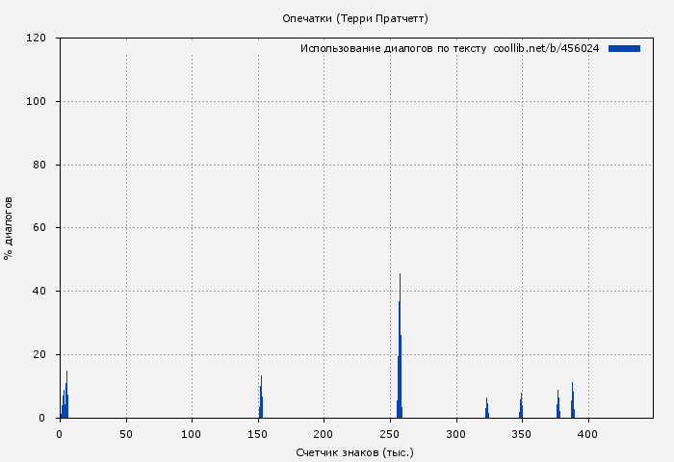Click the x-axis label "Счетчик знаков (тыс.)"
This screenshot has width=674, height=462.
point(355,451)
